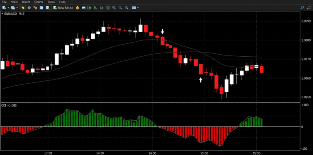Click the new chart icon with green plus
Screen dimensions: 313x155
pos(4,8)
